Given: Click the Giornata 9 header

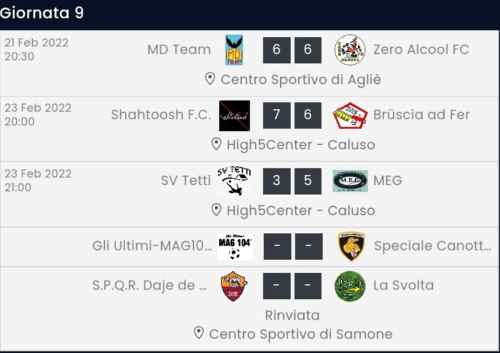Looking at the screenshot, I should click(x=42, y=13).
